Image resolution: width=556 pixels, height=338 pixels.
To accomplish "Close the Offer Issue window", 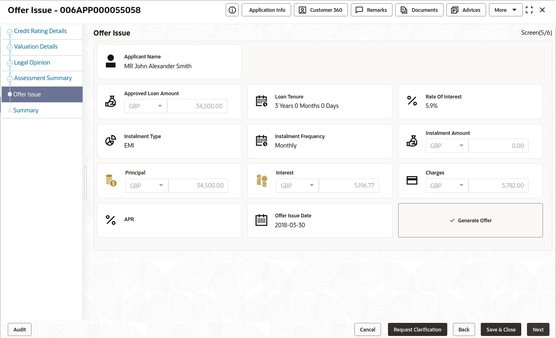I will 543,10.
